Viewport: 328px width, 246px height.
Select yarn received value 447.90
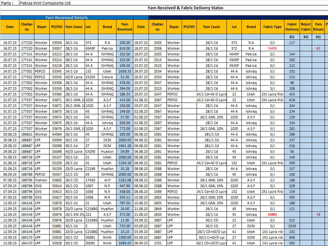click(125, 186)
